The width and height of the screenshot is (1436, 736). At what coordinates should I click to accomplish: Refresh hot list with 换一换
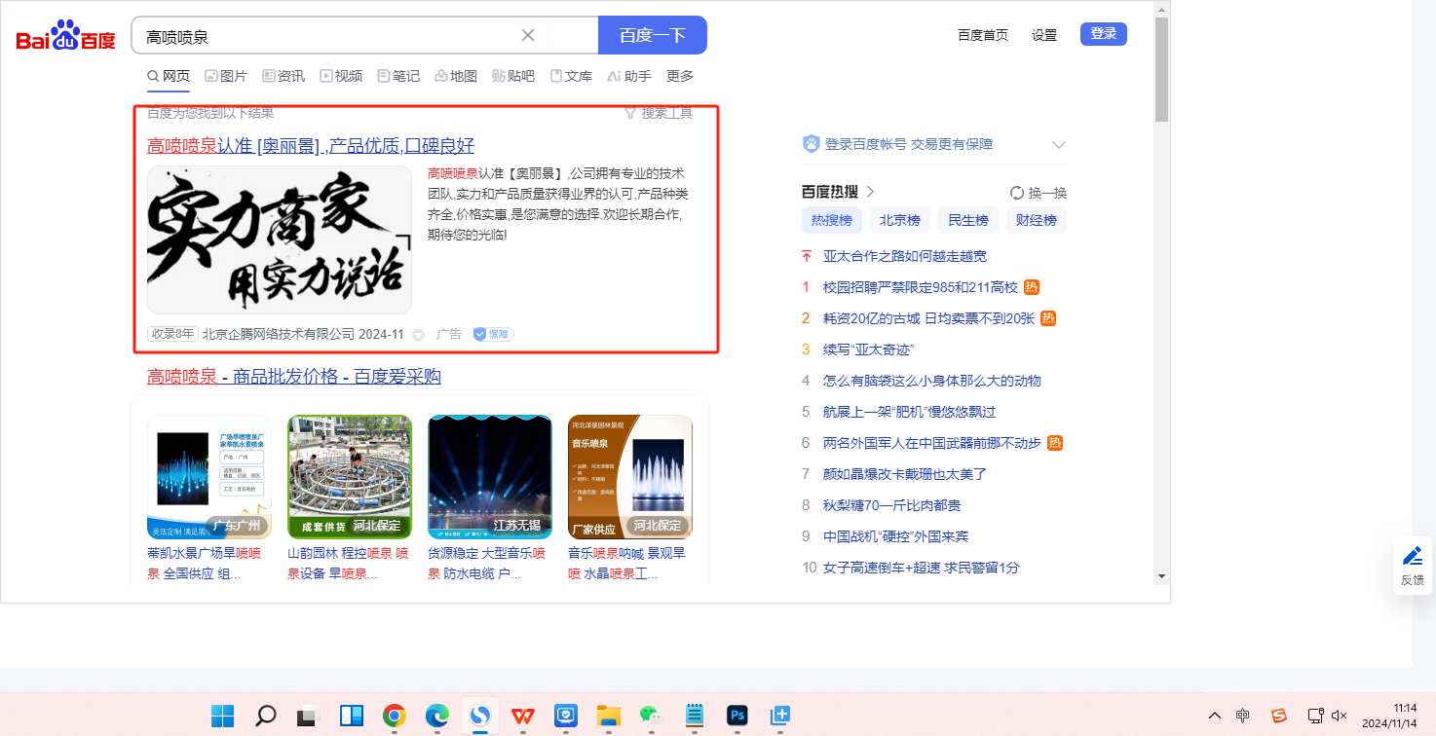coord(1039,193)
